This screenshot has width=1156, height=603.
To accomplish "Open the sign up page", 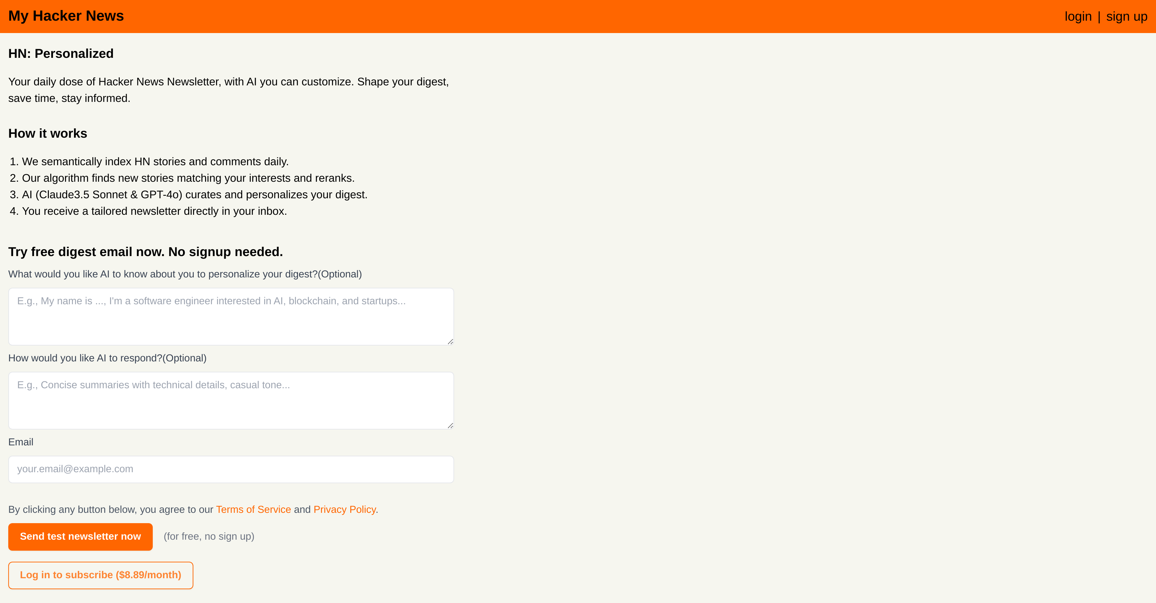I will 1127,16.
